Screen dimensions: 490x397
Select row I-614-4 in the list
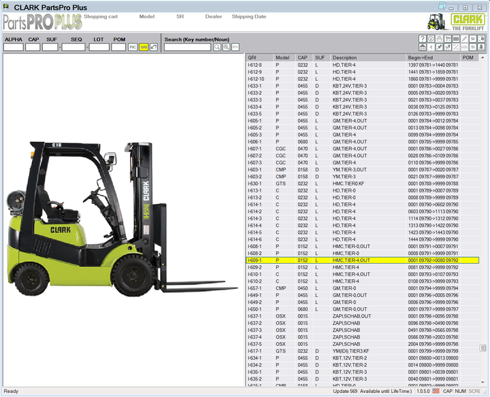363,225
